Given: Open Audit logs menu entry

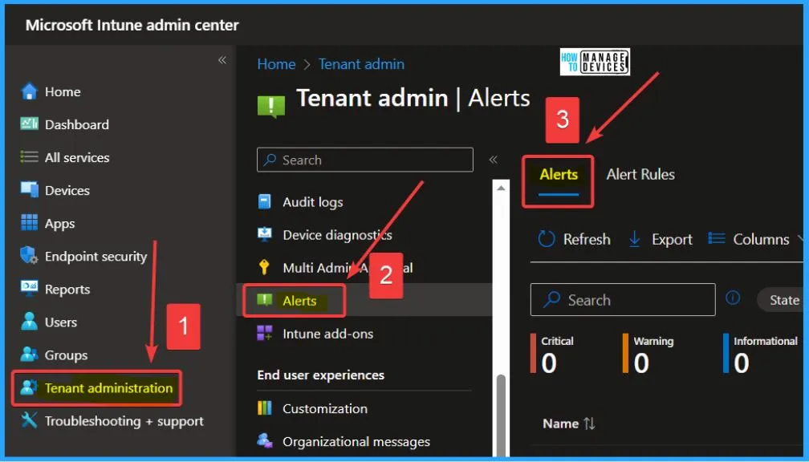Looking at the screenshot, I should pyautogui.click(x=313, y=202).
